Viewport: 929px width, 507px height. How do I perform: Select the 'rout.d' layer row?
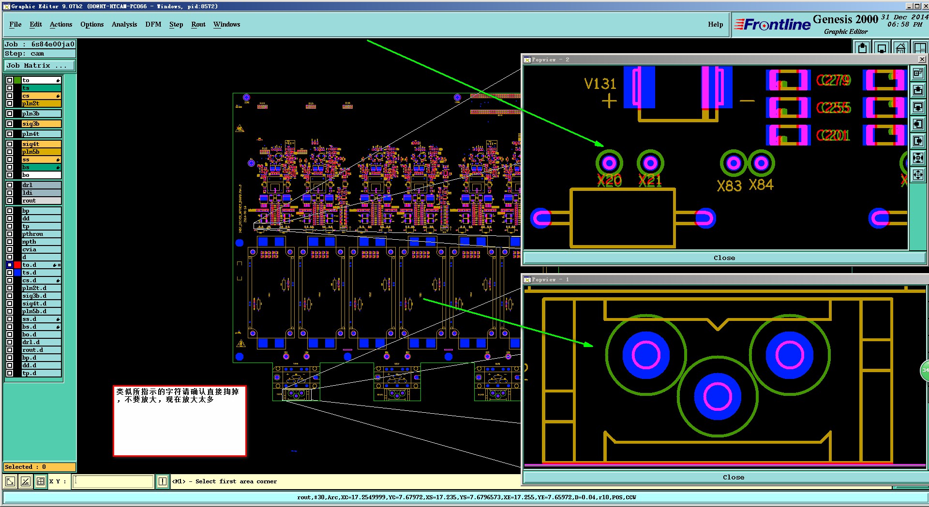(41, 350)
